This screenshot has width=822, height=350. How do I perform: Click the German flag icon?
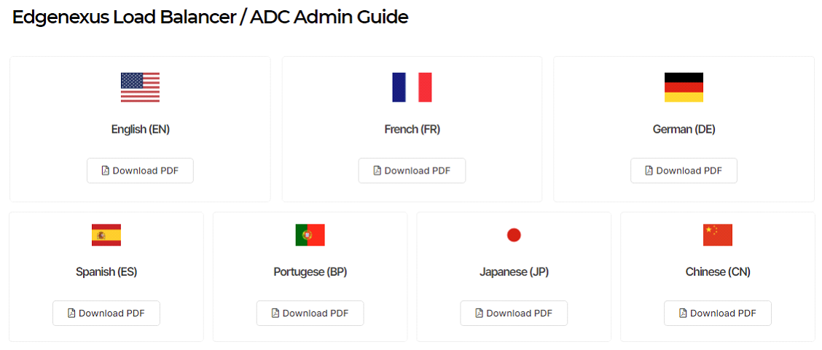[684, 87]
